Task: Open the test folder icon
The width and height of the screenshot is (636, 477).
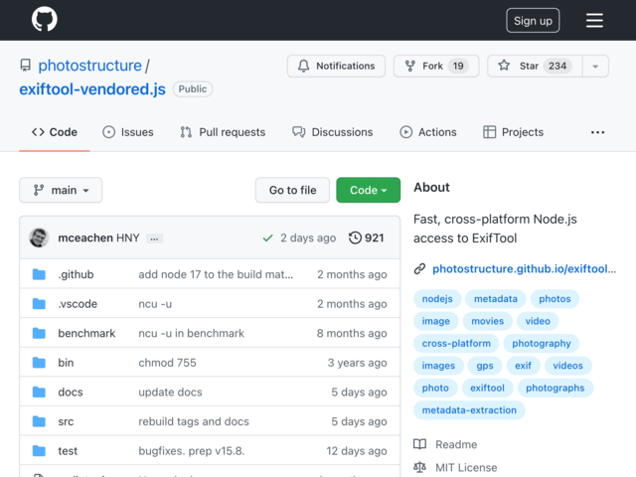Action: point(39,451)
